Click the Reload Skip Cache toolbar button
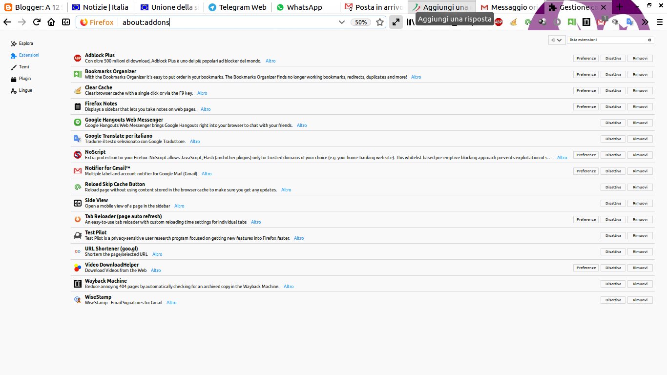667x375 pixels. pos(528,22)
